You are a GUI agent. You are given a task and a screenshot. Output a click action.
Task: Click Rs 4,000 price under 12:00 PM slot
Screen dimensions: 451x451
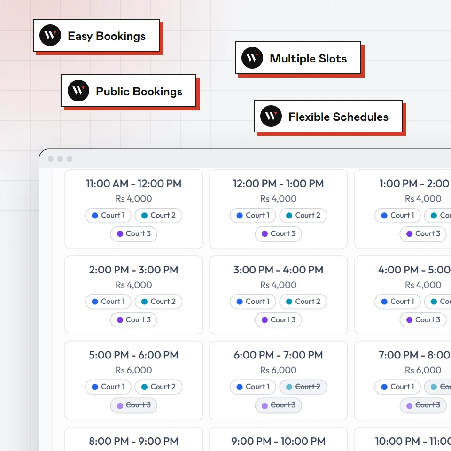click(279, 199)
